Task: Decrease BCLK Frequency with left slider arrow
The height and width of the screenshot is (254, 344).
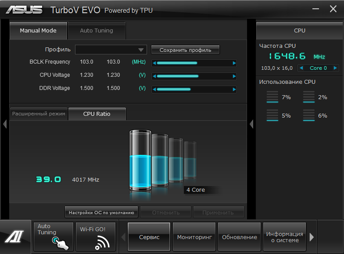Action: pyautogui.click(x=154, y=63)
